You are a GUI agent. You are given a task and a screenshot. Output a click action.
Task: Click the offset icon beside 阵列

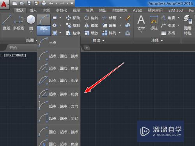[x=128, y=33]
